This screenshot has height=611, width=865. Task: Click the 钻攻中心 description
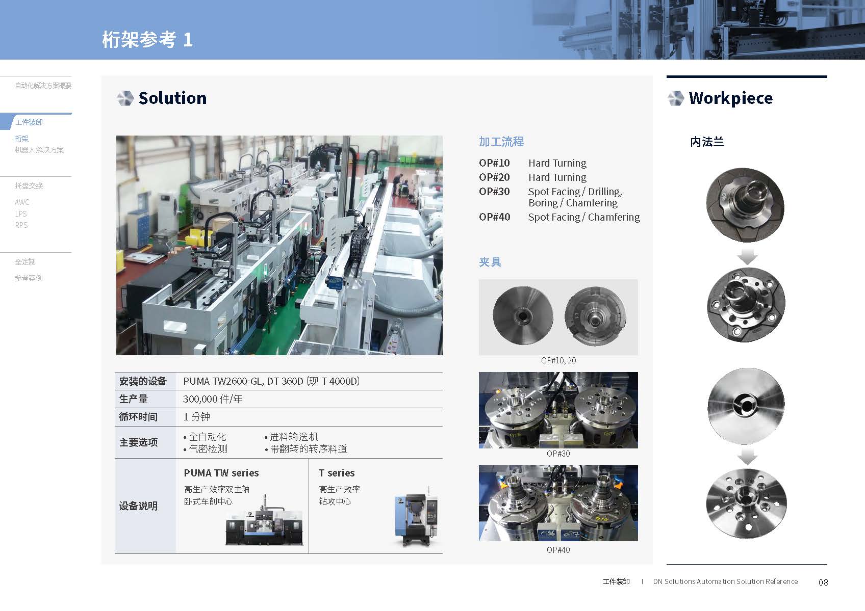pyautogui.click(x=335, y=501)
